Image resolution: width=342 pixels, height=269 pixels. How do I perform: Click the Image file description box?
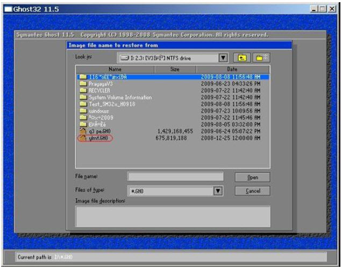tap(172, 216)
